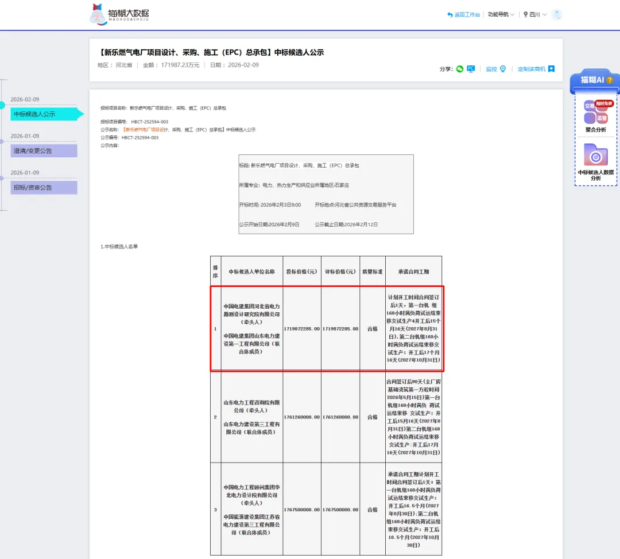The image size is (620, 559).
Task: Open 中标候选人数据分析 folder icon
Action: click(x=595, y=154)
